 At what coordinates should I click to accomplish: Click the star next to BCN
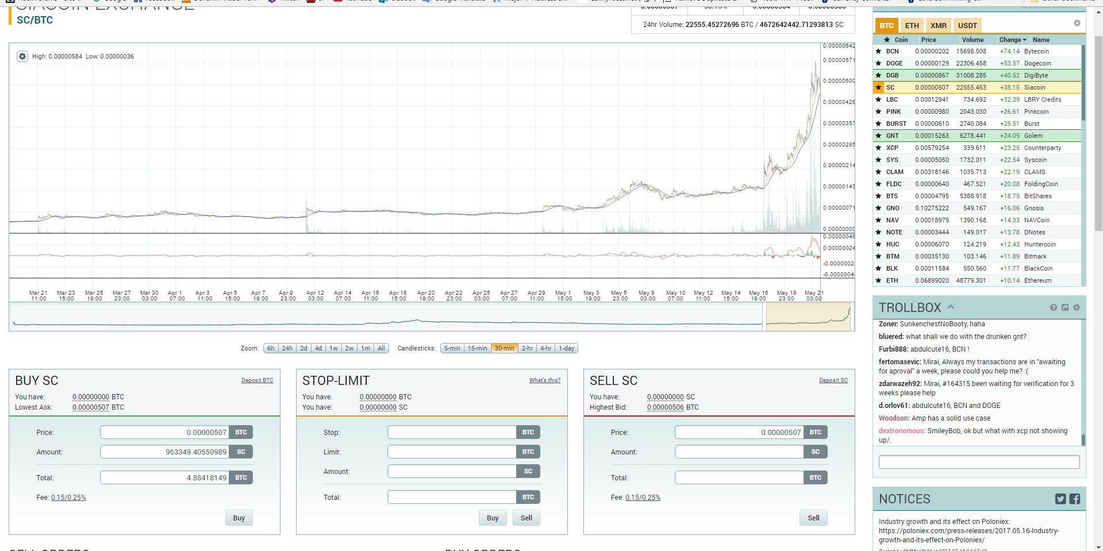coord(878,51)
